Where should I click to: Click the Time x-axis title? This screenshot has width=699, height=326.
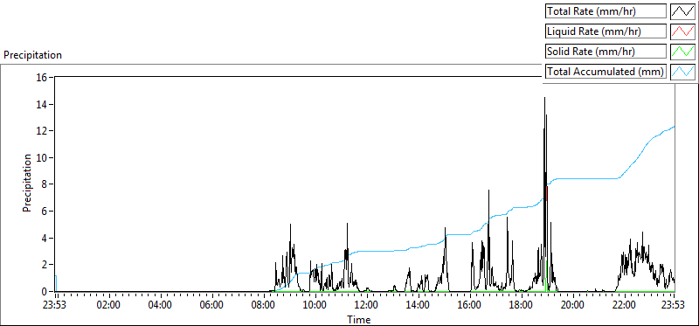(359, 319)
